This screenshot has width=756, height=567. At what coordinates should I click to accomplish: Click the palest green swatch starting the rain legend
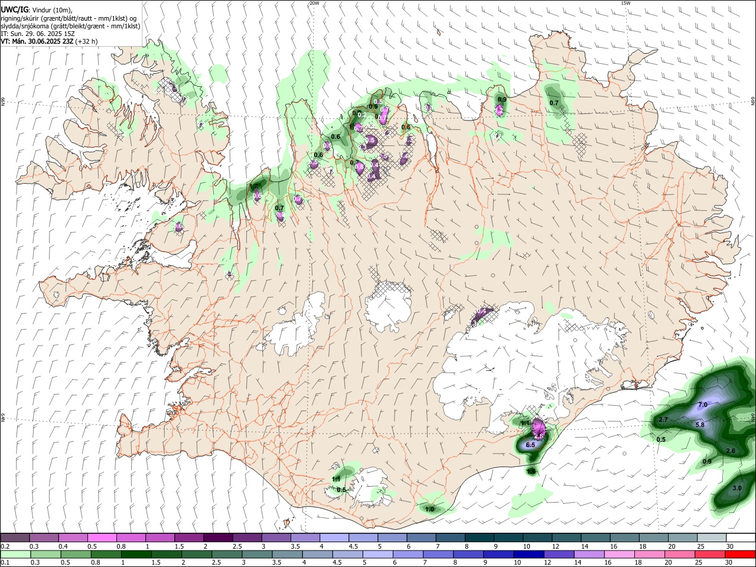[x=15, y=554]
